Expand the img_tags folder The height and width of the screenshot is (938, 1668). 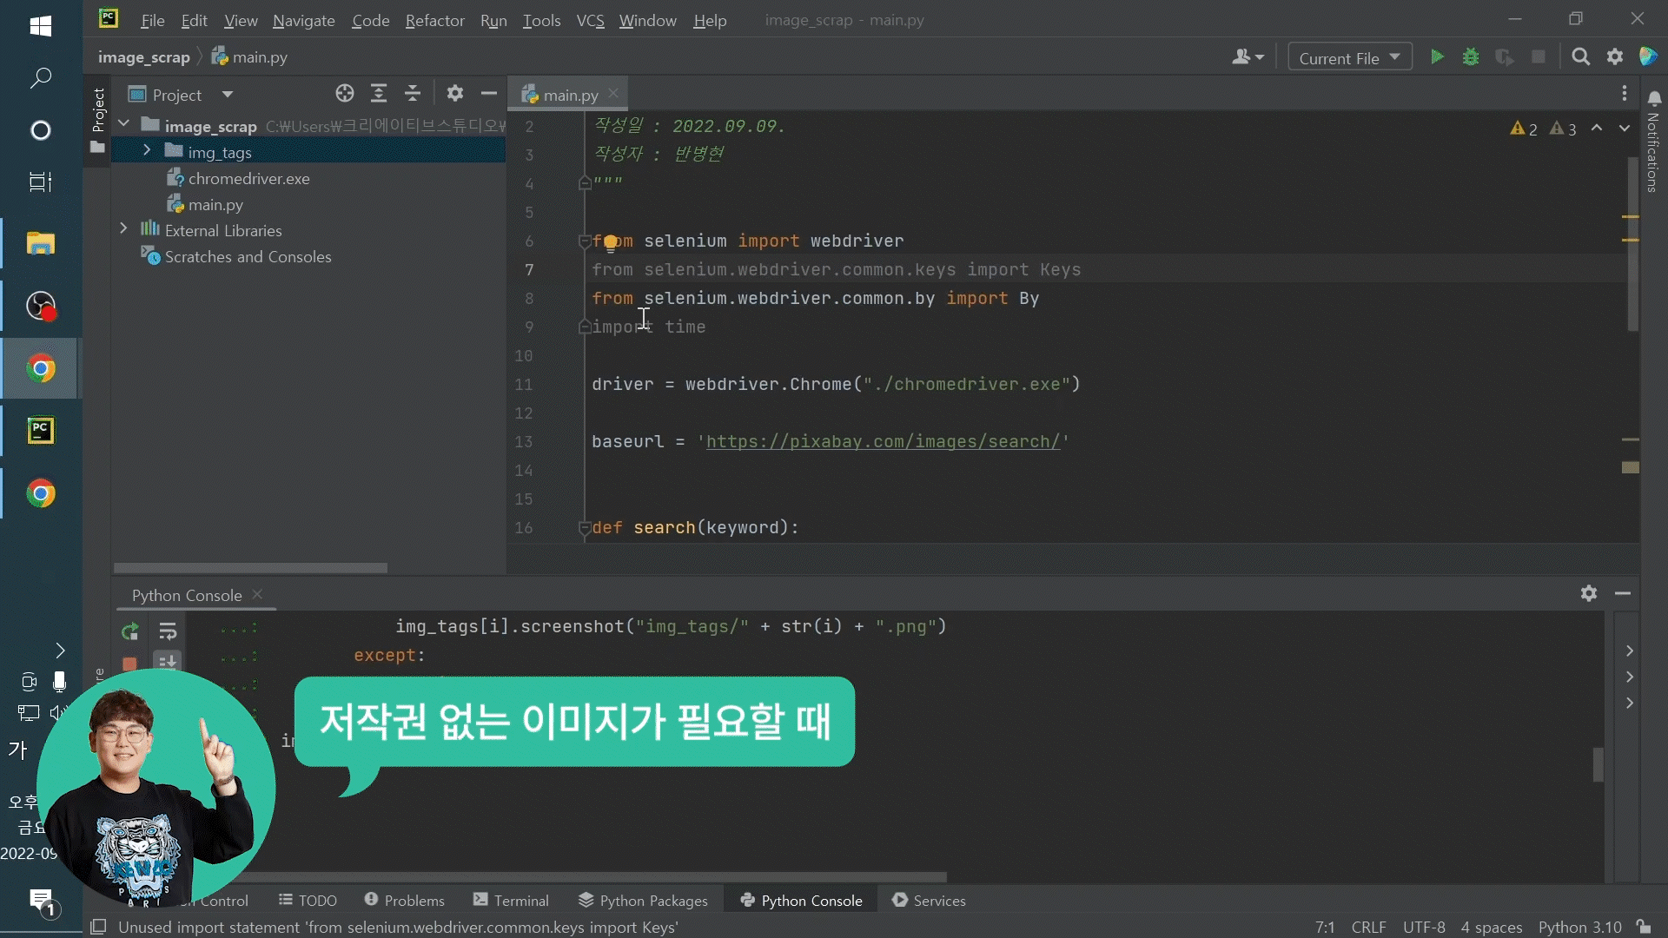(x=147, y=151)
